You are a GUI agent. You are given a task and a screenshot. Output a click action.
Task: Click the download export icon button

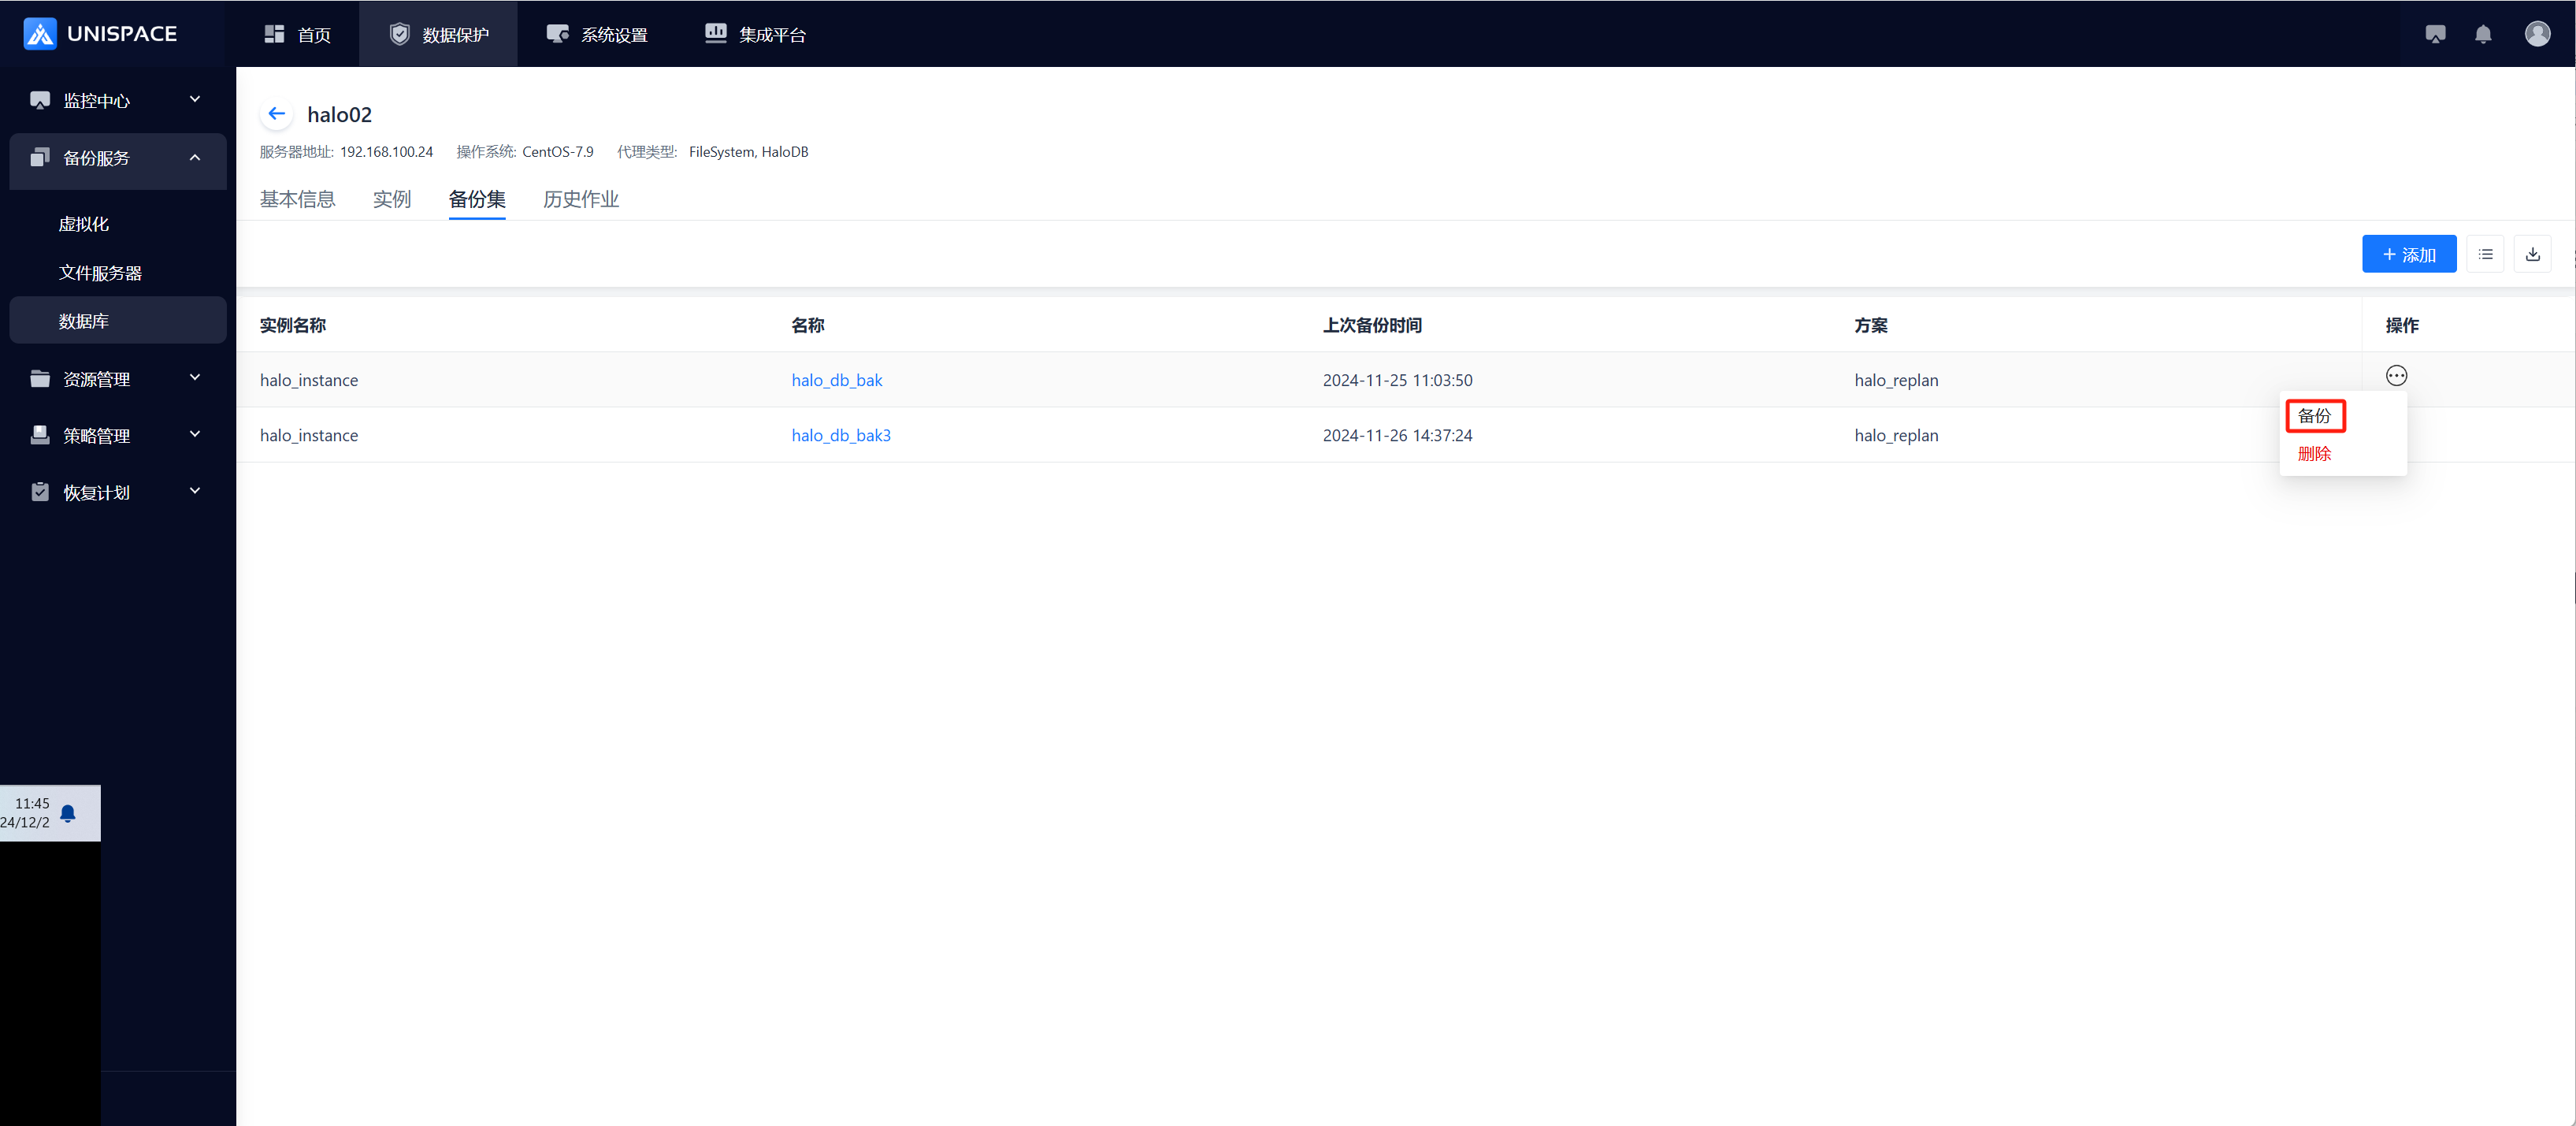point(2532,254)
